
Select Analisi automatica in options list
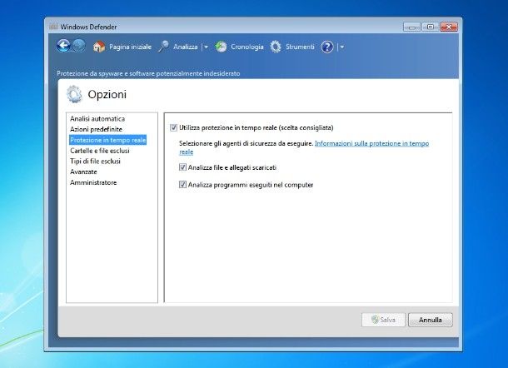[97, 118]
